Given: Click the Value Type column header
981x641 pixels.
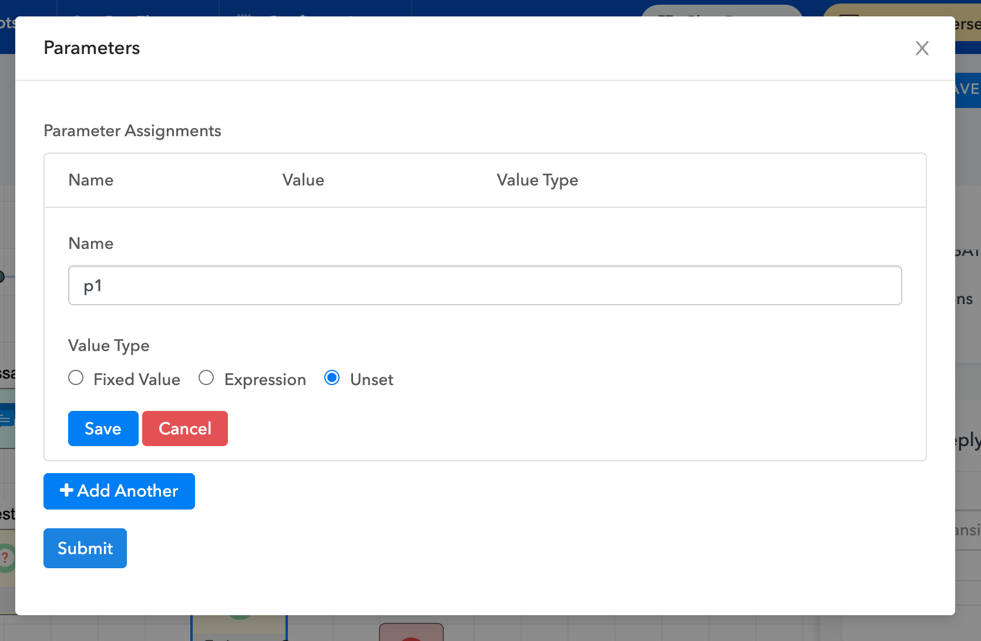Looking at the screenshot, I should 537,180.
